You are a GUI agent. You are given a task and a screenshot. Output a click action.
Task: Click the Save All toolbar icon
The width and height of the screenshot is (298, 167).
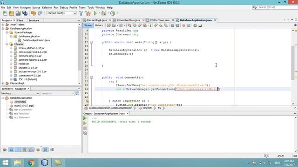coord(25,13)
